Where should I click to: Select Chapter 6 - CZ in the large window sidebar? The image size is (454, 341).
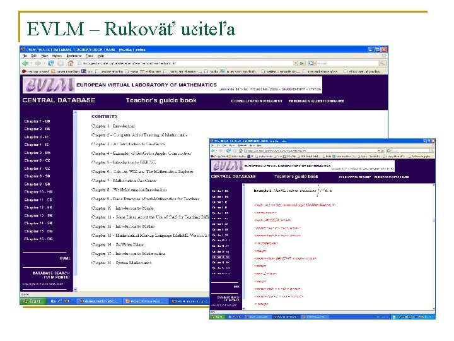coord(37,160)
